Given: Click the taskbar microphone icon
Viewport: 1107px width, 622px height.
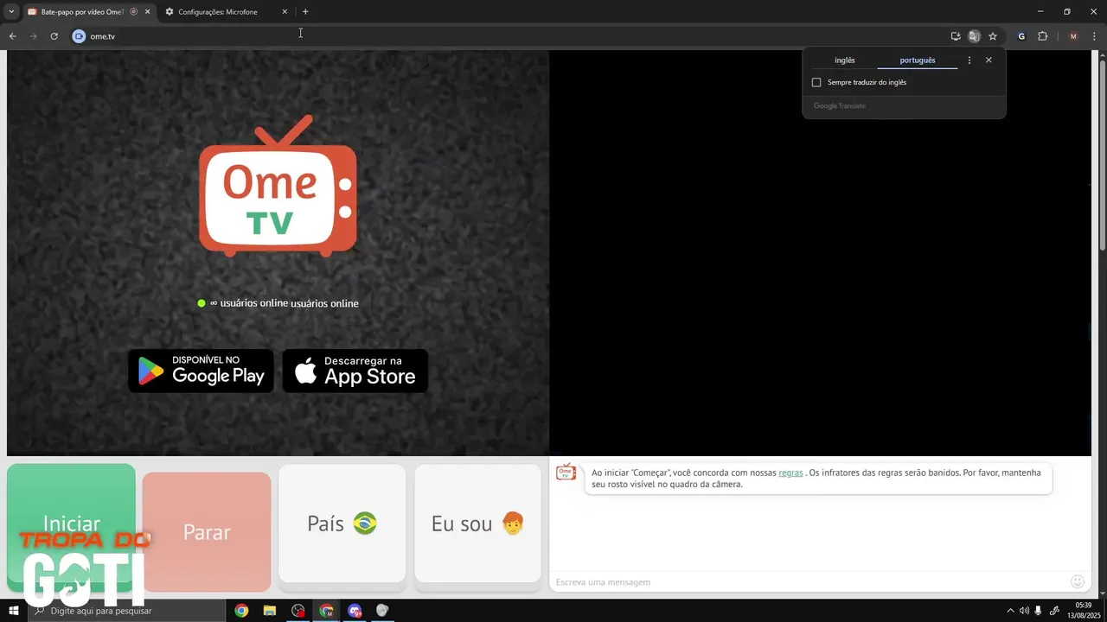Looking at the screenshot, I should 1039,611.
